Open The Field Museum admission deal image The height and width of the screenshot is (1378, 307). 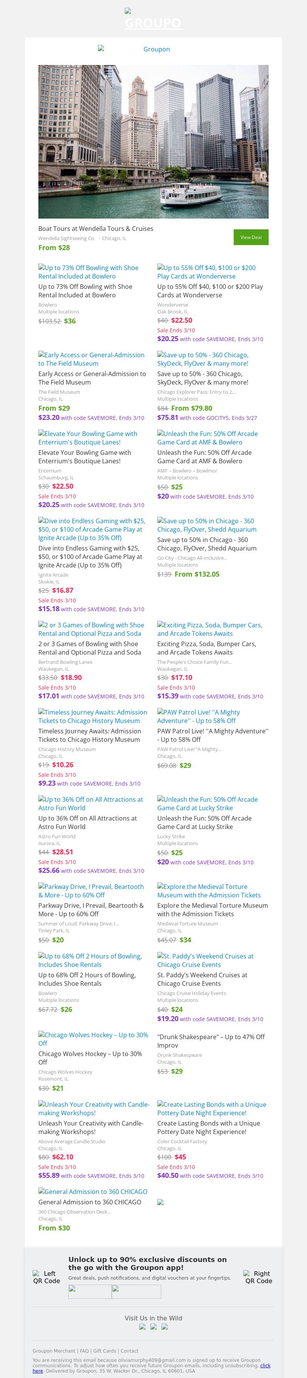click(91, 359)
